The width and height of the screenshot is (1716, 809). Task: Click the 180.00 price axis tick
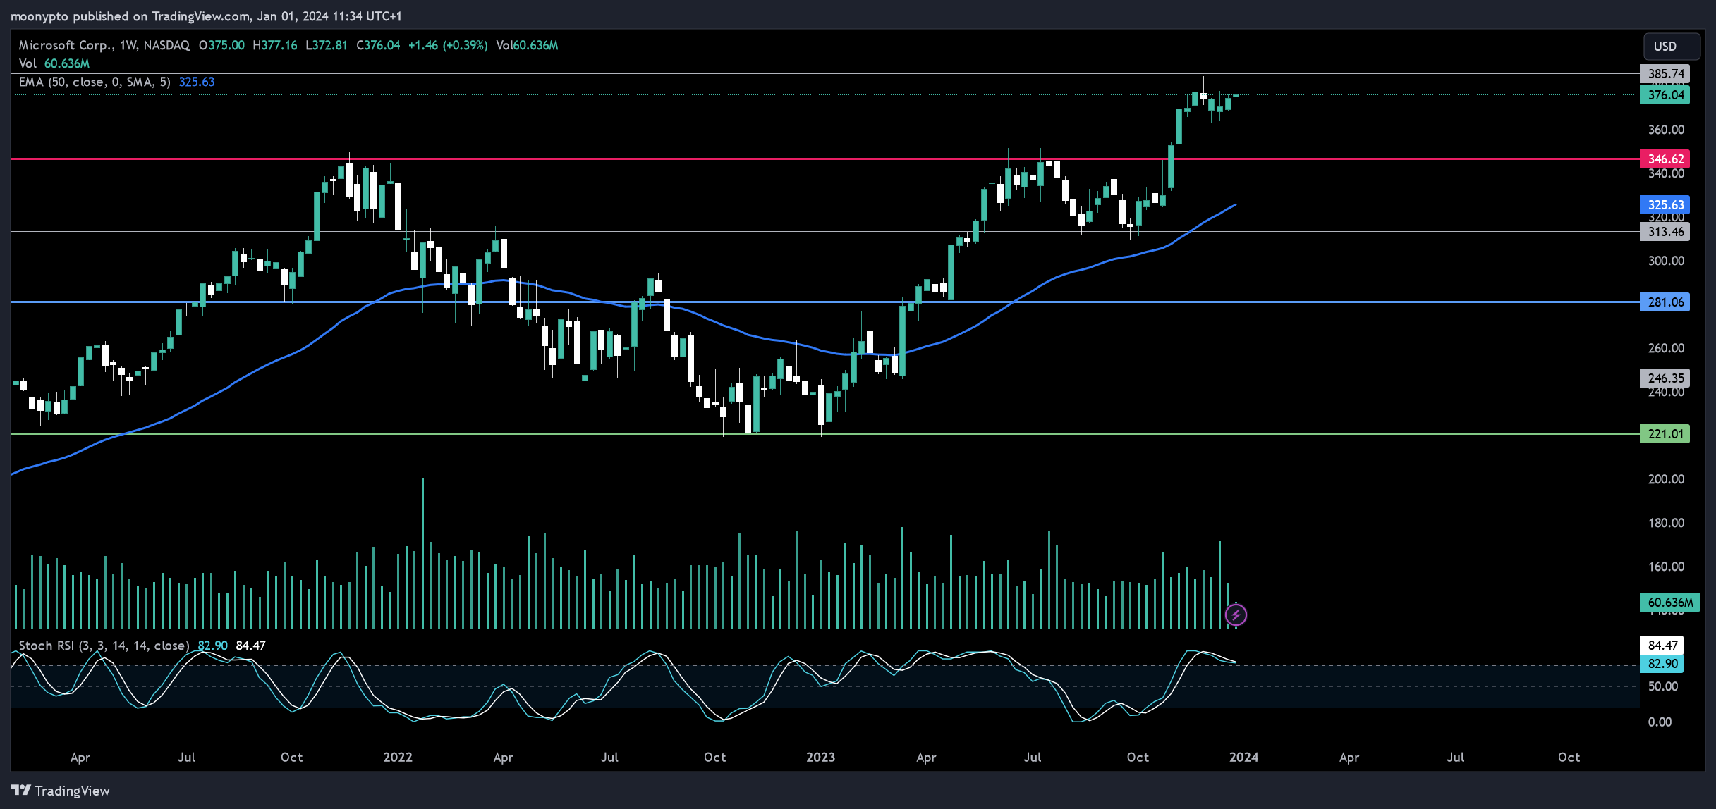(x=1666, y=523)
